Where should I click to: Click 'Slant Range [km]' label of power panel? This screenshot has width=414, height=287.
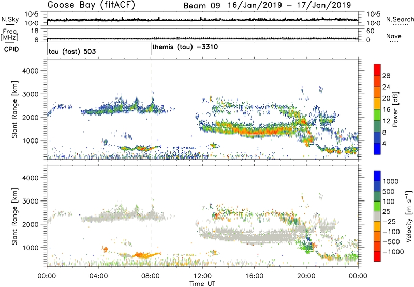(14, 109)
